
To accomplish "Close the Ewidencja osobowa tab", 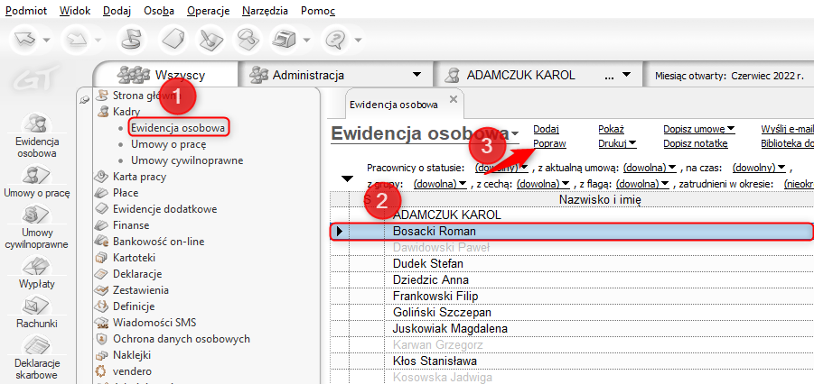I will 453,99.
